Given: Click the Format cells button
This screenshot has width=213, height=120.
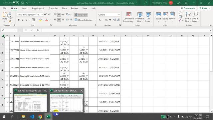Looking at the screenshot, I should pos(172,17).
